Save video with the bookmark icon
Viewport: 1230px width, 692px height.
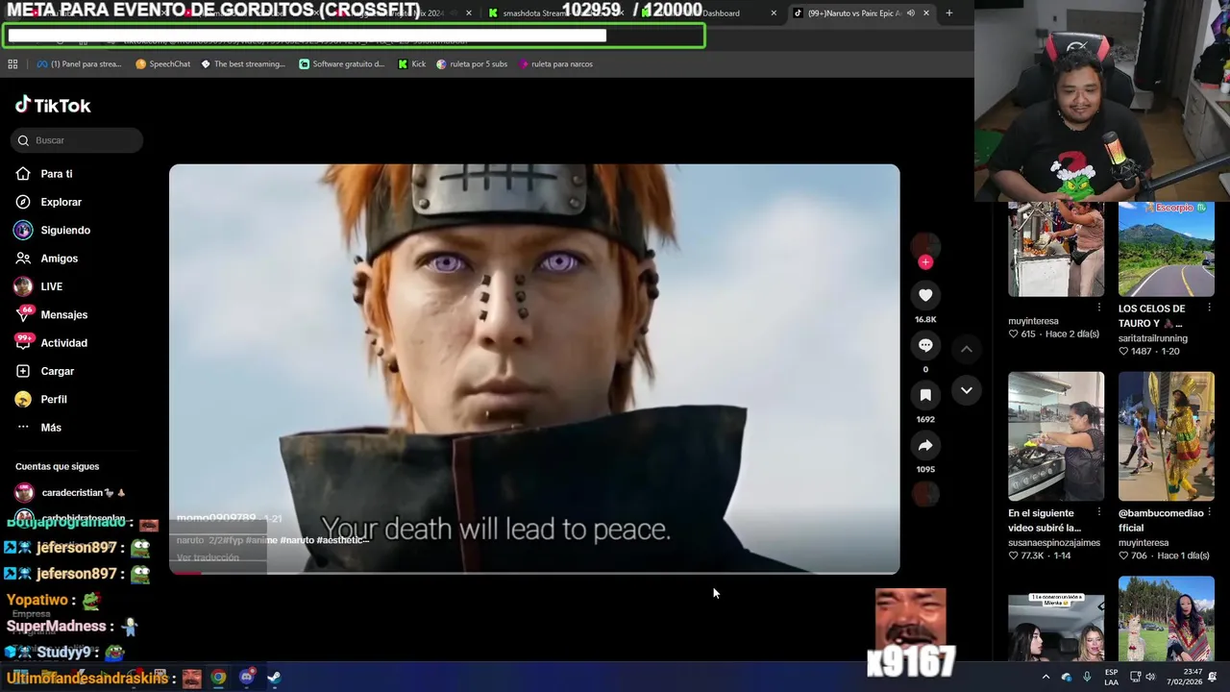925,396
